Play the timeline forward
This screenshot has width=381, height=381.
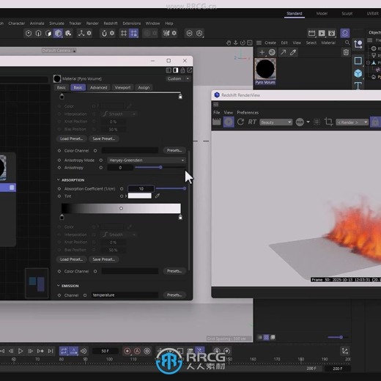tap(21, 351)
